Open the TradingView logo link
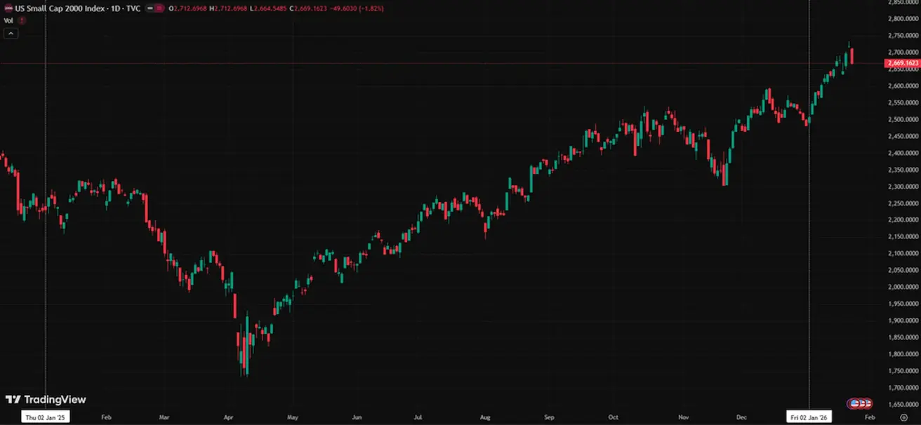This screenshot has height=425, width=921. click(x=46, y=400)
